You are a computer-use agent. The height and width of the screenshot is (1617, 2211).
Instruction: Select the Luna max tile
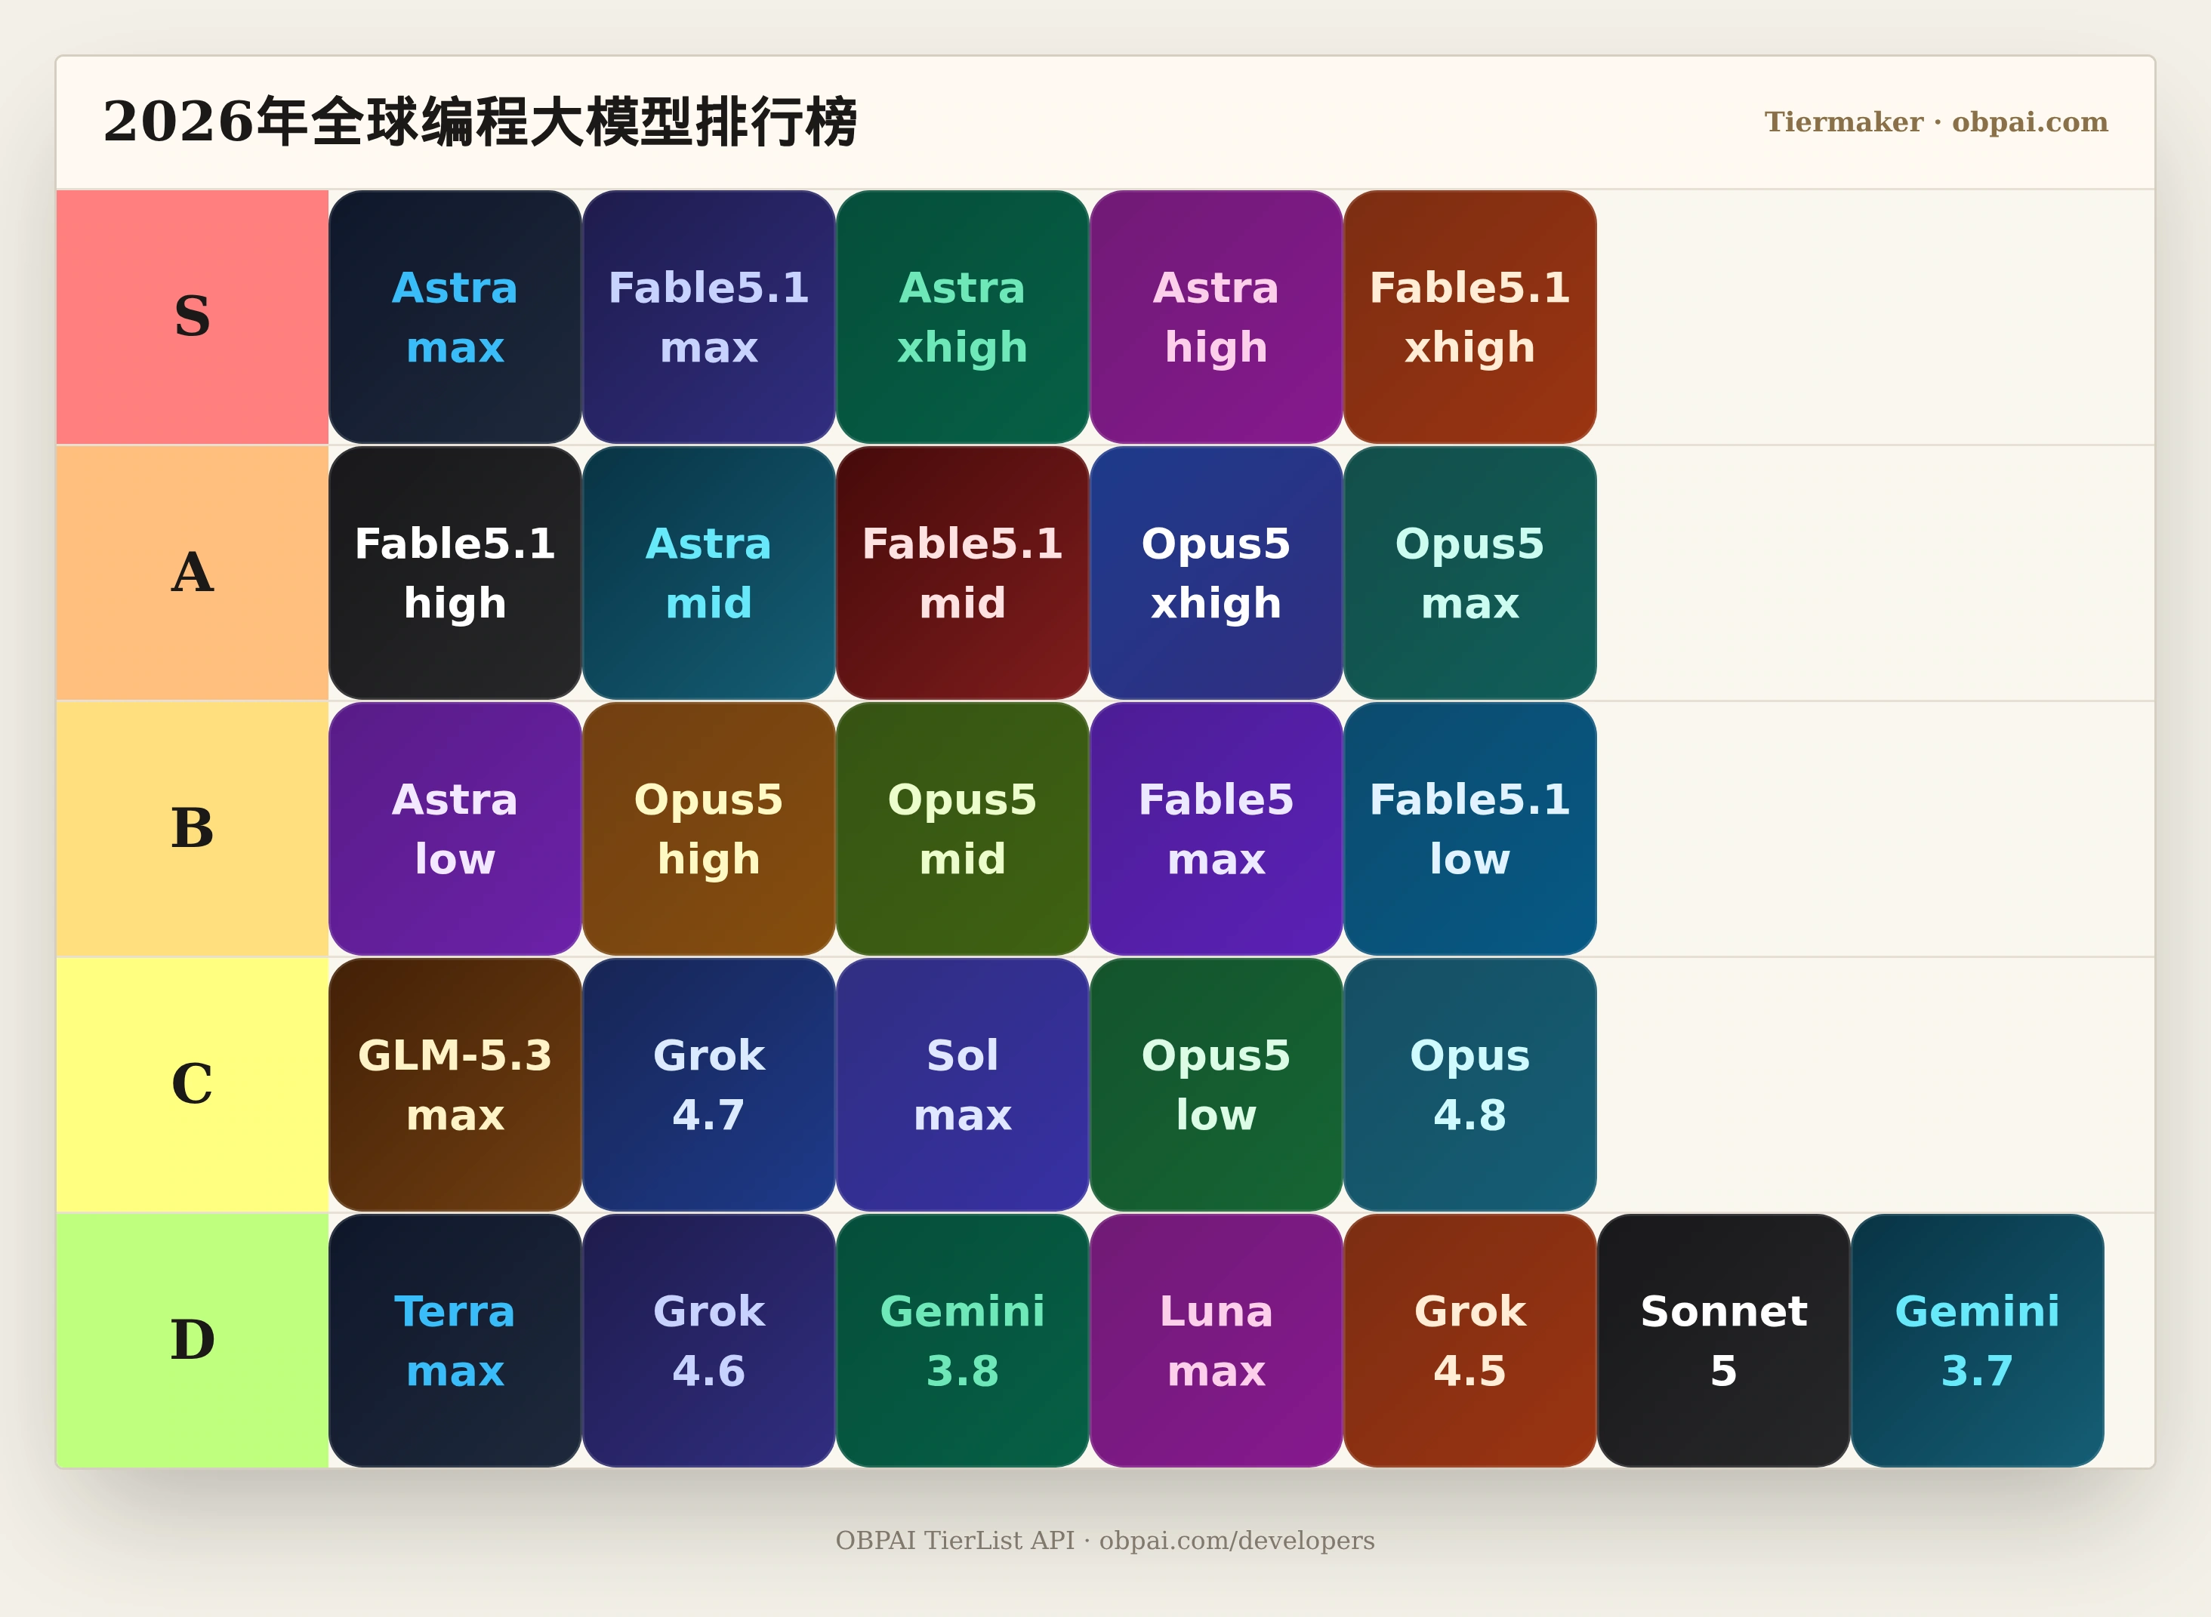[1217, 1341]
